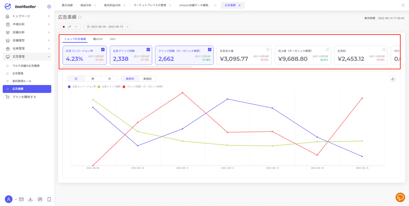Click the ¥2,453.12 広告料 metric card
The width and height of the screenshot is (409, 206).
361,55
